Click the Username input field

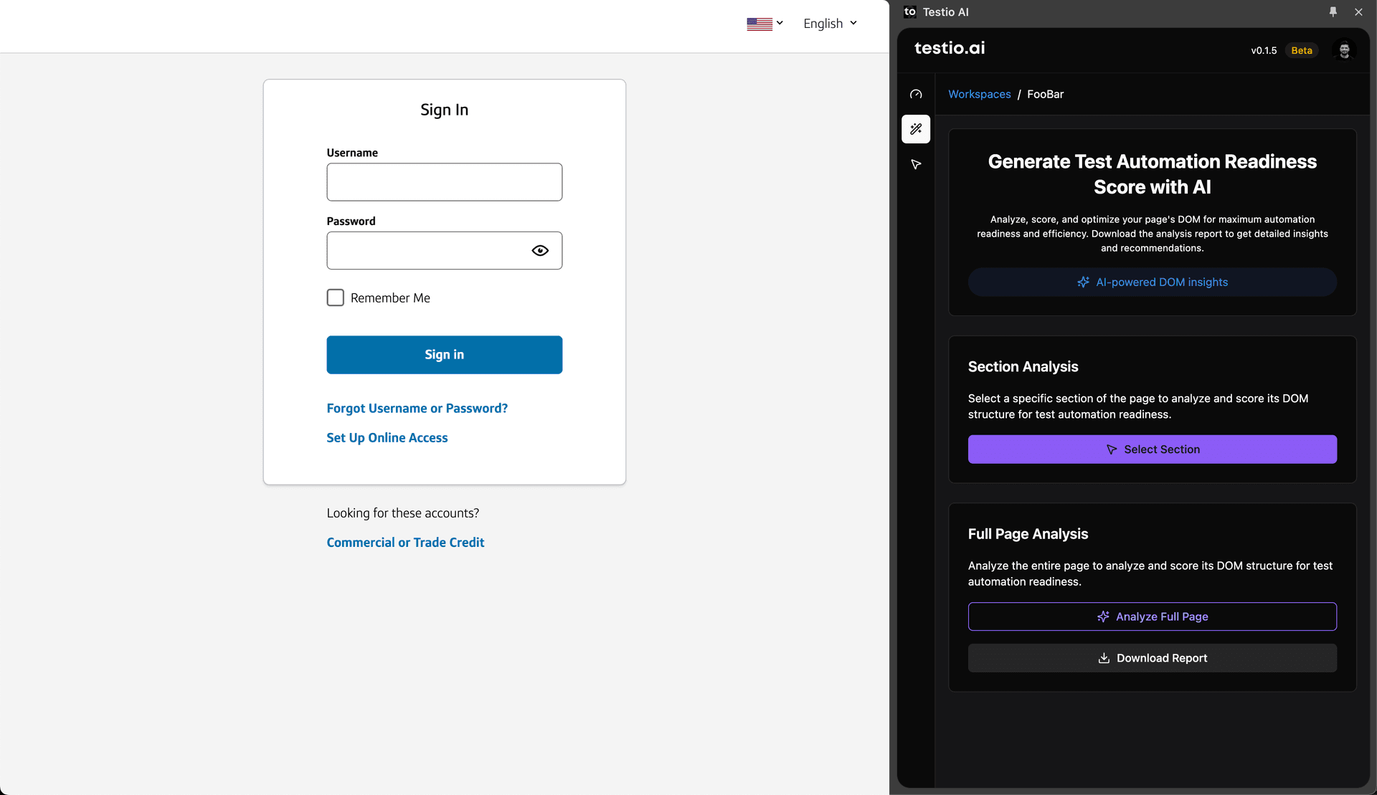[444, 182]
